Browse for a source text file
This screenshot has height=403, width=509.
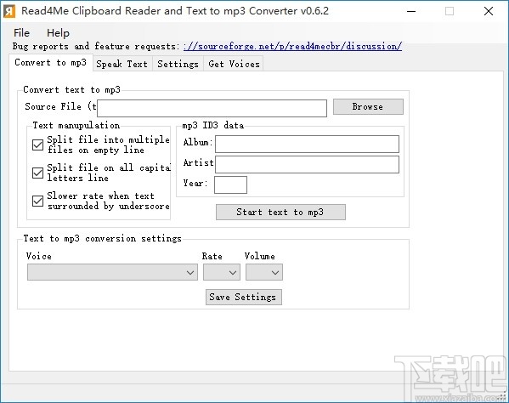tap(368, 106)
